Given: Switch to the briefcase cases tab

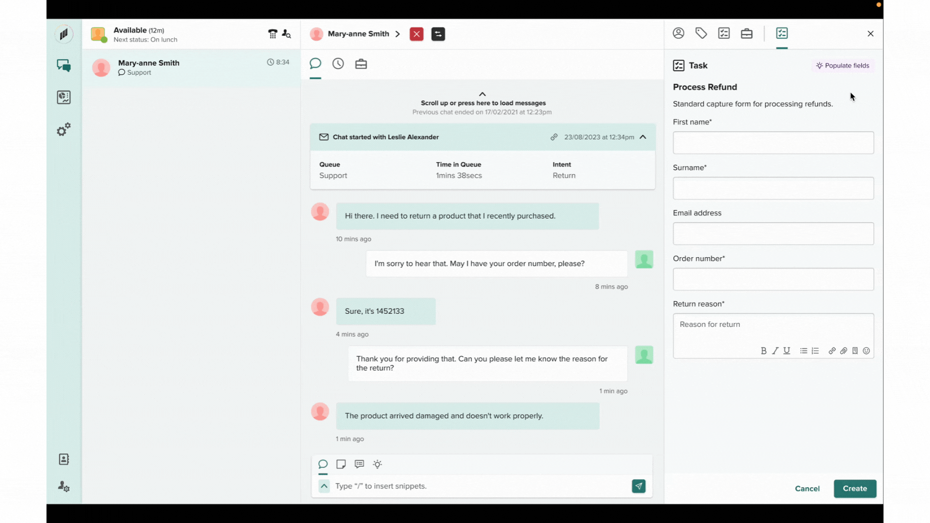Looking at the screenshot, I should pyautogui.click(x=361, y=63).
